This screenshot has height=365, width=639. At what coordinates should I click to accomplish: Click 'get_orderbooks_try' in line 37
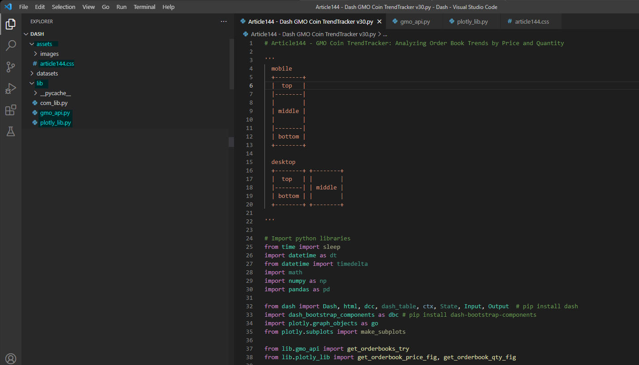pyautogui.click(x=378, y=348)
